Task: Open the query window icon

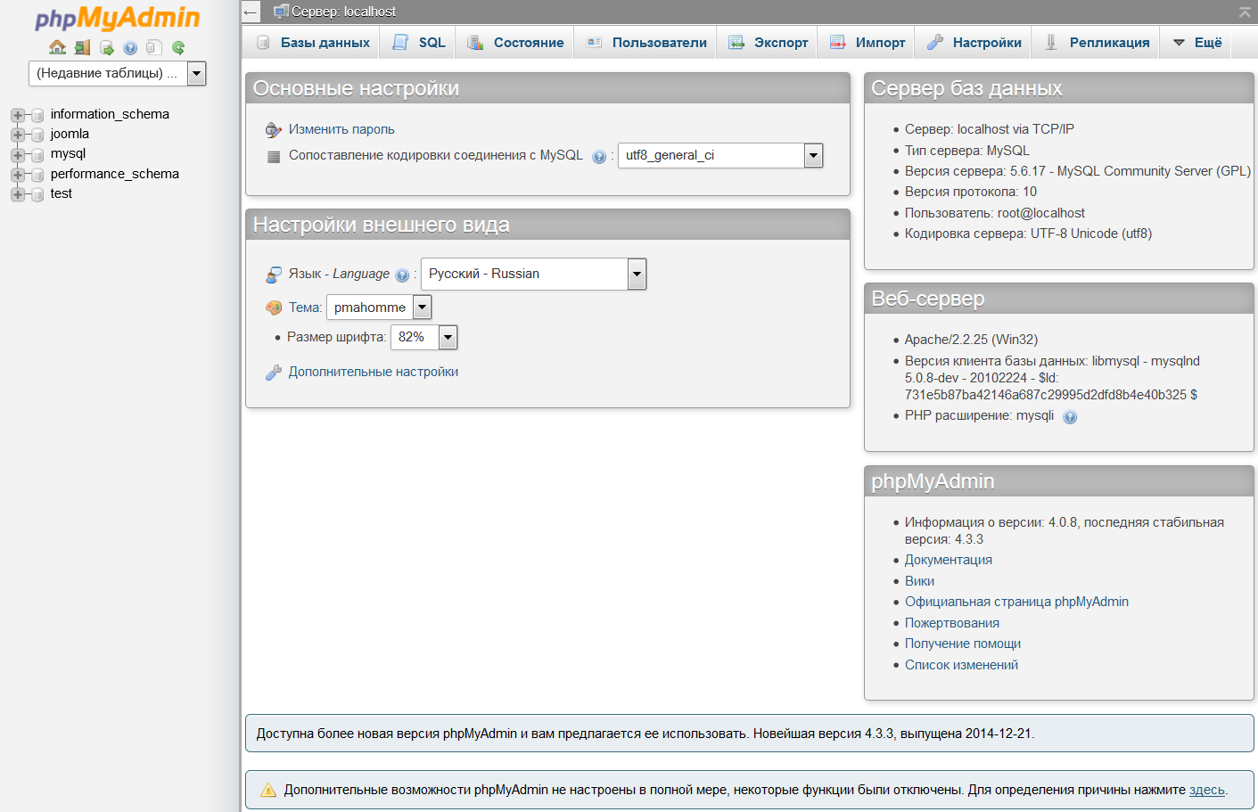Action: (x=107, y=47)
